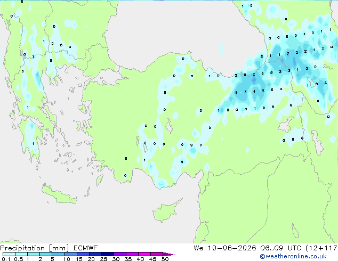Click the 0.5–1 mm legend color swatch
This screenshot has width=338, height=261.
tap(21, 254)
